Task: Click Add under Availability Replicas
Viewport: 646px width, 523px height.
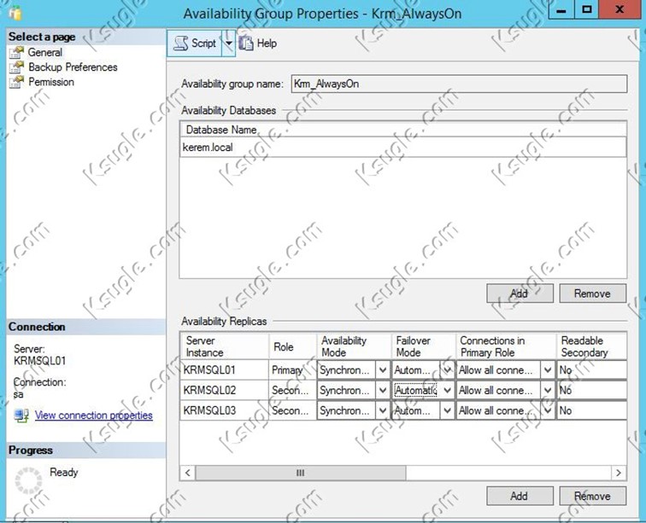Action: pyautogui.click(x=520, y=496)
